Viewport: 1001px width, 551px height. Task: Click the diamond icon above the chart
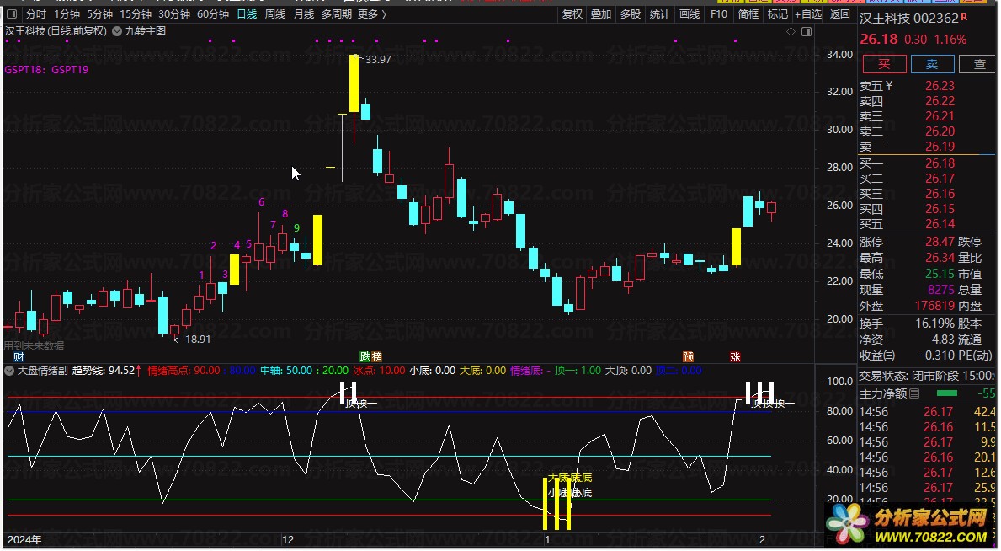pos(791,31)
